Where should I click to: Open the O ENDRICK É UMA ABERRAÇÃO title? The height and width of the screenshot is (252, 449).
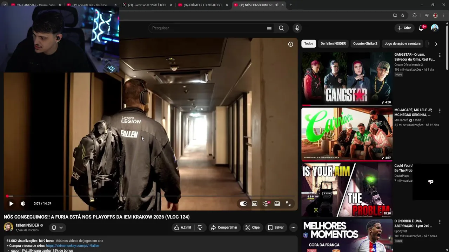pyautogui.click(x=413, y=224)
